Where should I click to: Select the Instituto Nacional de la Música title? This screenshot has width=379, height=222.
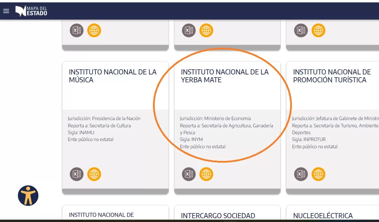pyautogui.click(x=112, y=76)
